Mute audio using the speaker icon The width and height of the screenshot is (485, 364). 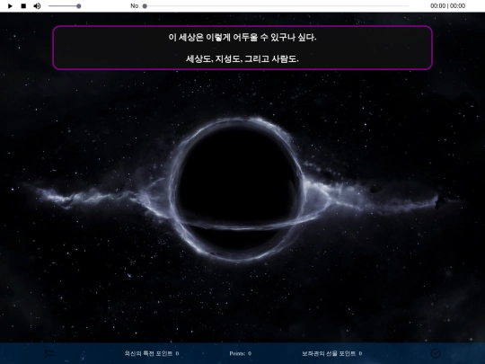point(37,6)
